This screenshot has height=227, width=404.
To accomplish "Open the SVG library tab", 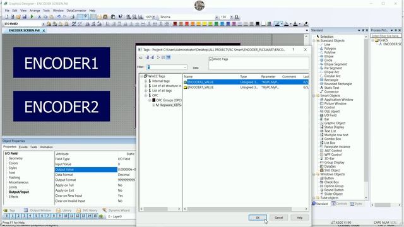I will (x=87, y=210).
